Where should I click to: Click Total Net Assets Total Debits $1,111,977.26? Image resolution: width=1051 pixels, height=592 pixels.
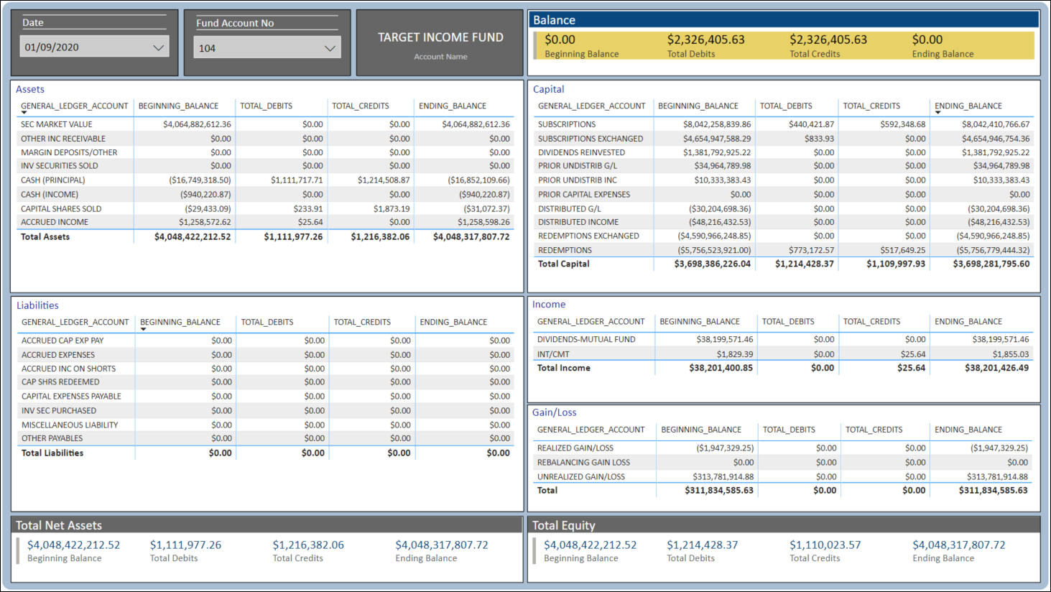coord(185,545)
